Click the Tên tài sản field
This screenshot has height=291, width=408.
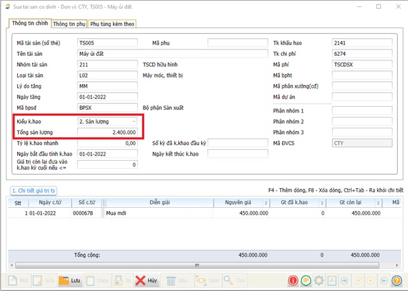point(170,53)
